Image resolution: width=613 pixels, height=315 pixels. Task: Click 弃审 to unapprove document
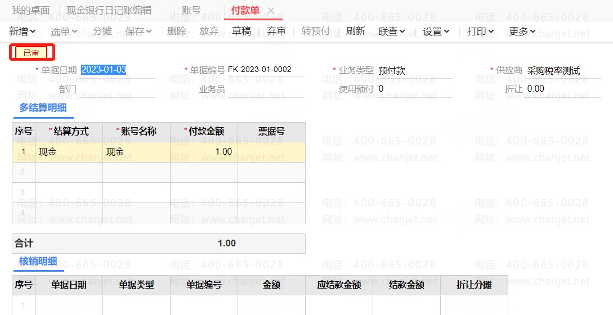[276, 31]
